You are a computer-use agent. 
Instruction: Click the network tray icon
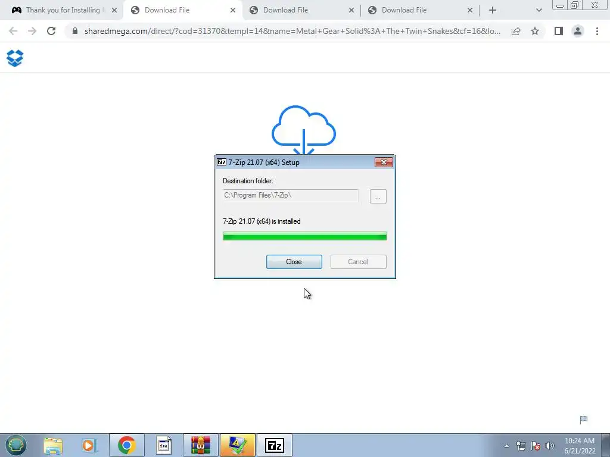tap(521, 446)
